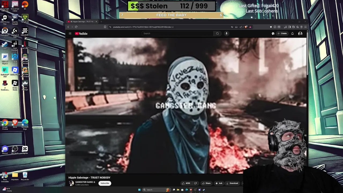Screen dimensions: 343x193
Task: Reload the page with the refresh icon
Action: tap(76, 27)
